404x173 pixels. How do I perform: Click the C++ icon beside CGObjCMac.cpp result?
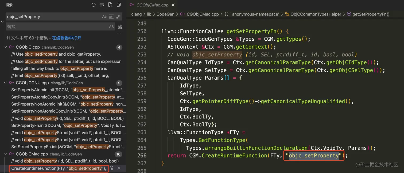click(x=11, y=154)
